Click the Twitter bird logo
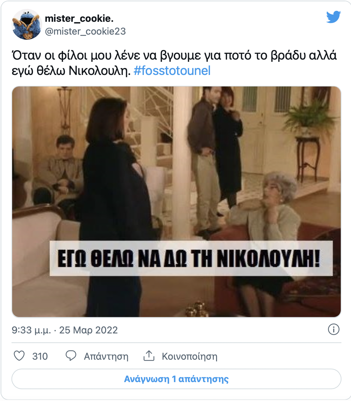The width and height of the screenshot is (351, 401). point(333,17)
